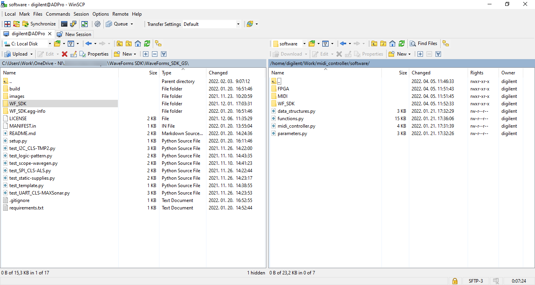Click the remote Select Files plus icon
Viewport: 535px width, 285px height.
(420, 54)
